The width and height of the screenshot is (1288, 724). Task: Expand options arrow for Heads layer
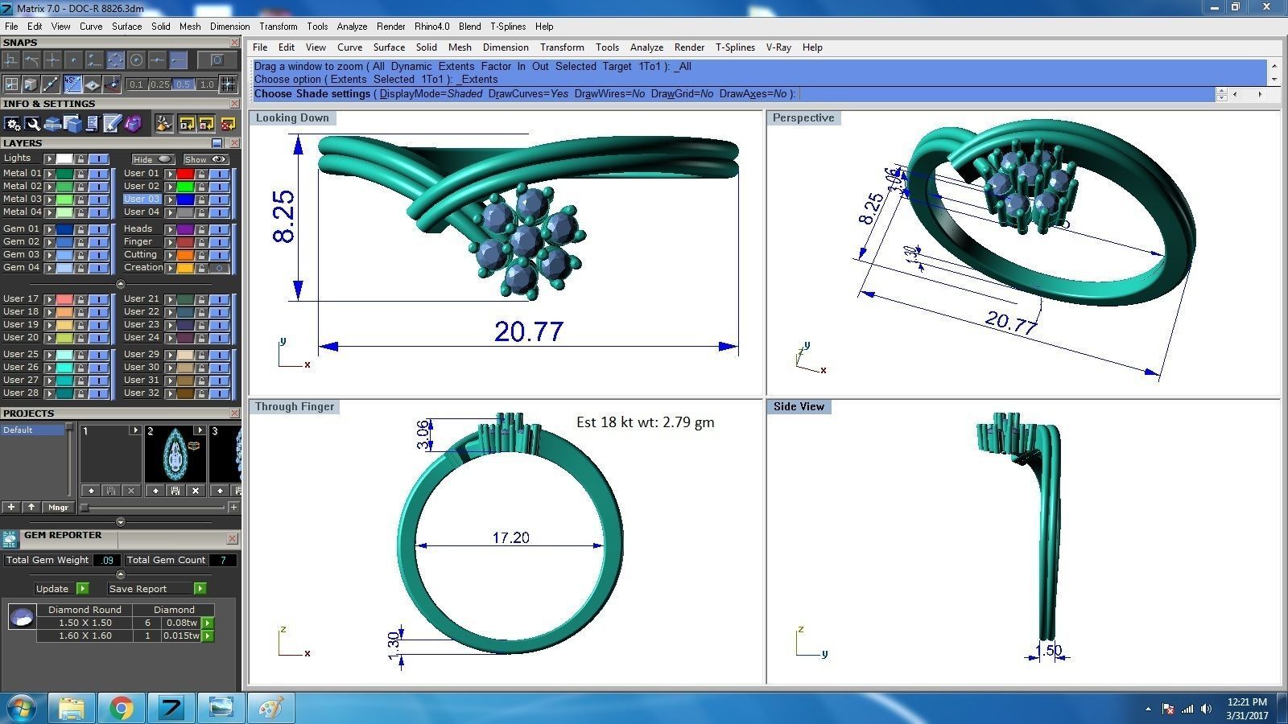click(x=170, y=228)
